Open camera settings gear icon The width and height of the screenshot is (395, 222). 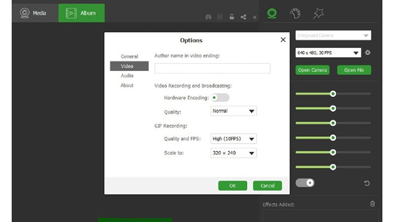tap(367, 52)
